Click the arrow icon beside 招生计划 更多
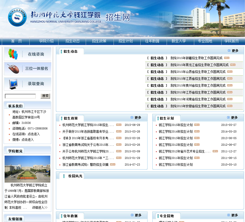Viewport: 245px width, 222px height. (228, 117)
